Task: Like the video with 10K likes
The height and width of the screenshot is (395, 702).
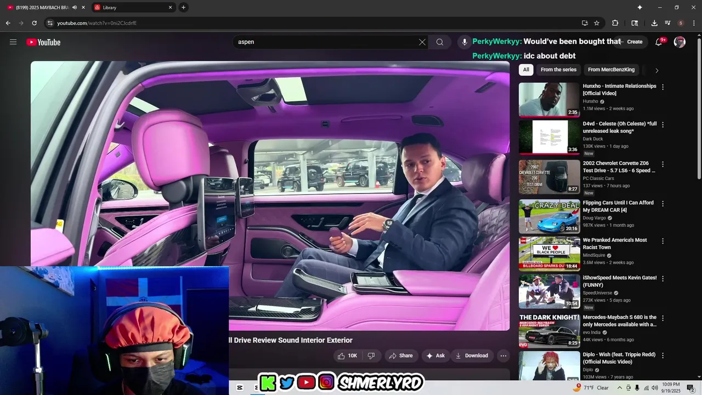Action: click(347, 356)
